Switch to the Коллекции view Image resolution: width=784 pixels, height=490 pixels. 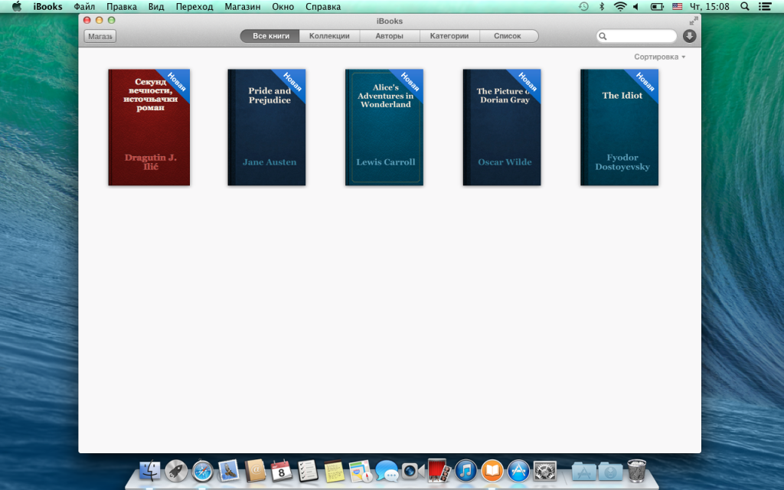click(329, 36)
